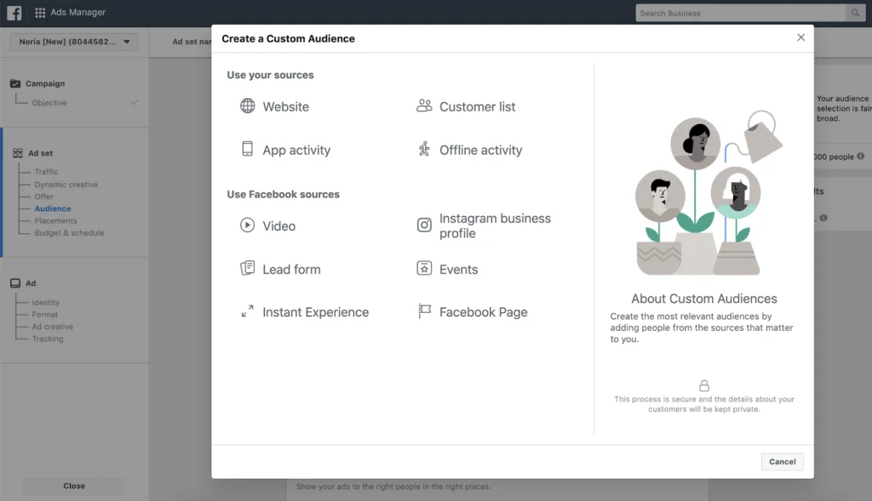Viewport: 872px width, 501px height.
Task: Click the Ad set grid icon in sidebar
Action: tap(18, 153)
